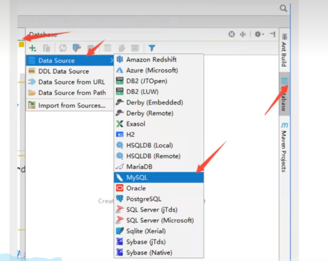Select the highlighted MySQL data source
This screenshot has width=328, height=261.
(x=159, y=177)
